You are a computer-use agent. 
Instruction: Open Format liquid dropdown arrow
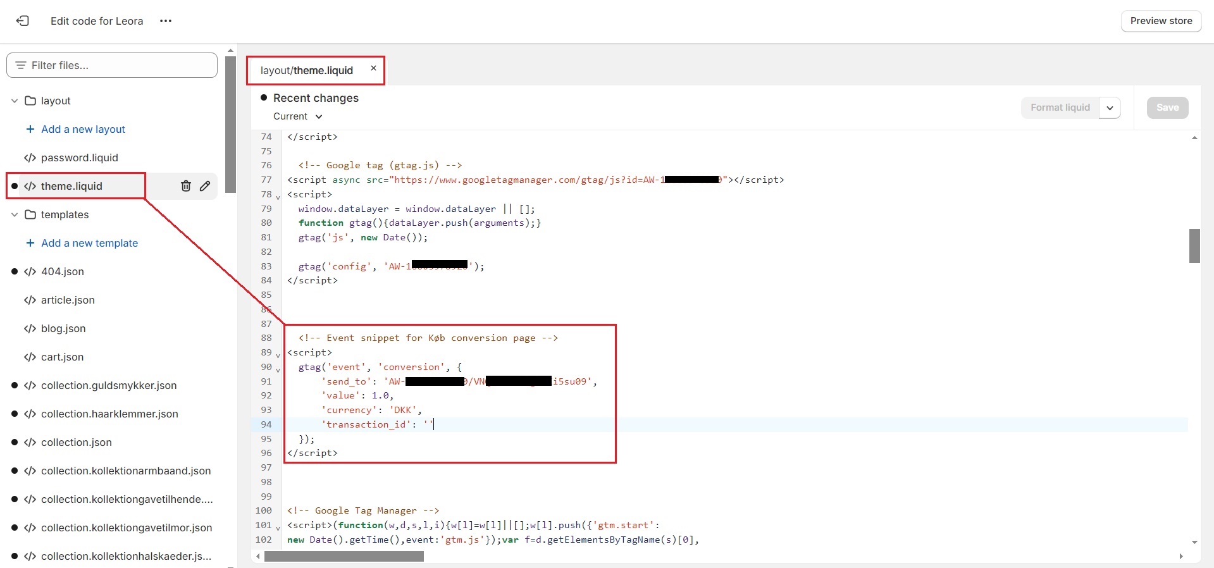pyautogui.click(x=1110, y=108)
